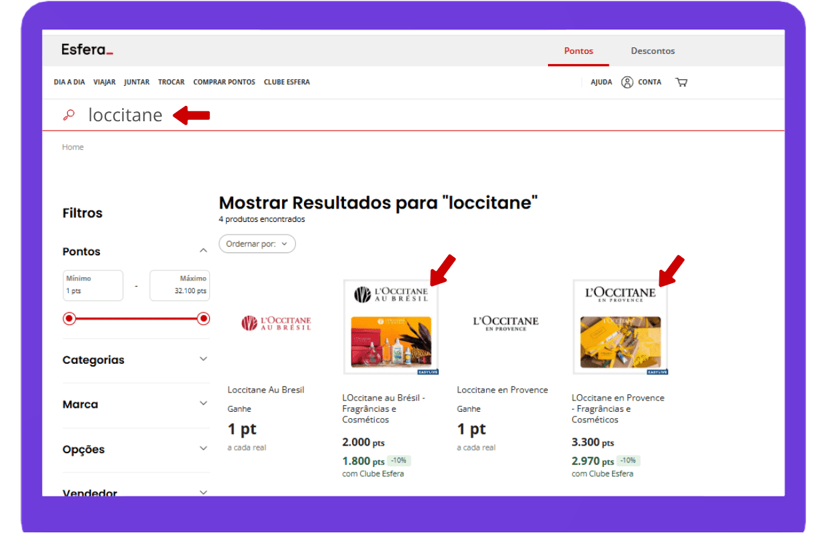Click the Home breadcrumb link
The width and height of the screenshot is (826, 533).
coord(73,147)
